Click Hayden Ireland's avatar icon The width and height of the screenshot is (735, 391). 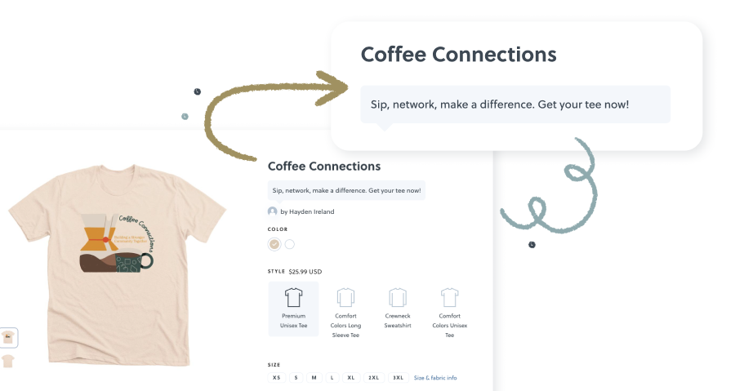click(x=272, y=211)
